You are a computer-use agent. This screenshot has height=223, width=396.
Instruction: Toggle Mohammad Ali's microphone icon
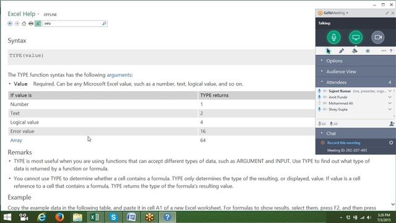click(319, 103)
